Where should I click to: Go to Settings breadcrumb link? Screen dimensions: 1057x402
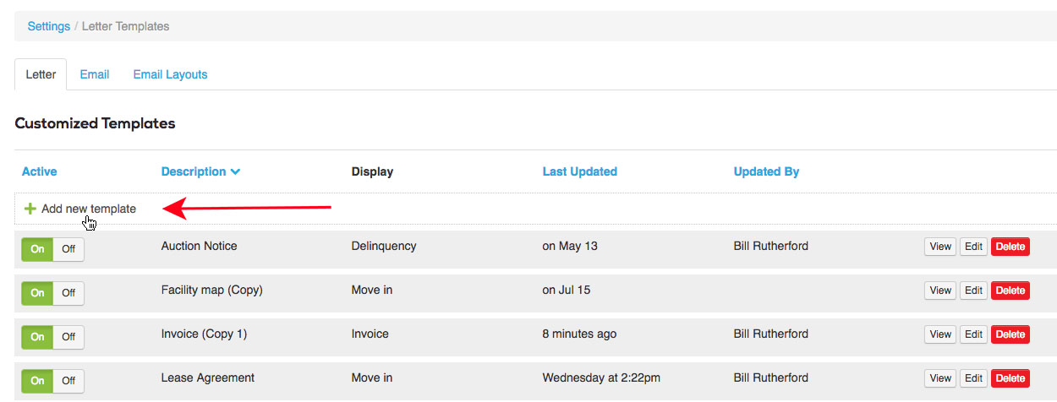pos(48,26)
